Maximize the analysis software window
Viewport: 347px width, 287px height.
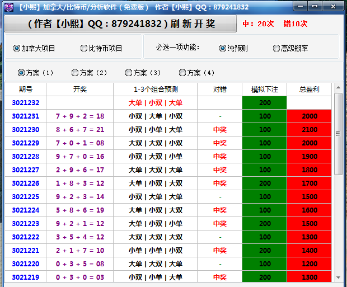[315, 6]
